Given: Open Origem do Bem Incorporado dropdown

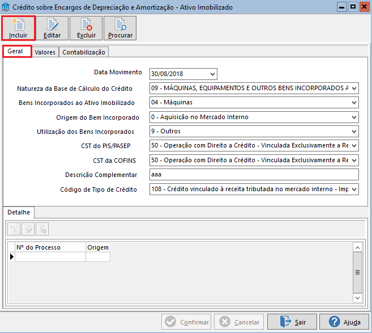Looking at the screenshot, I should click(354, 117).
